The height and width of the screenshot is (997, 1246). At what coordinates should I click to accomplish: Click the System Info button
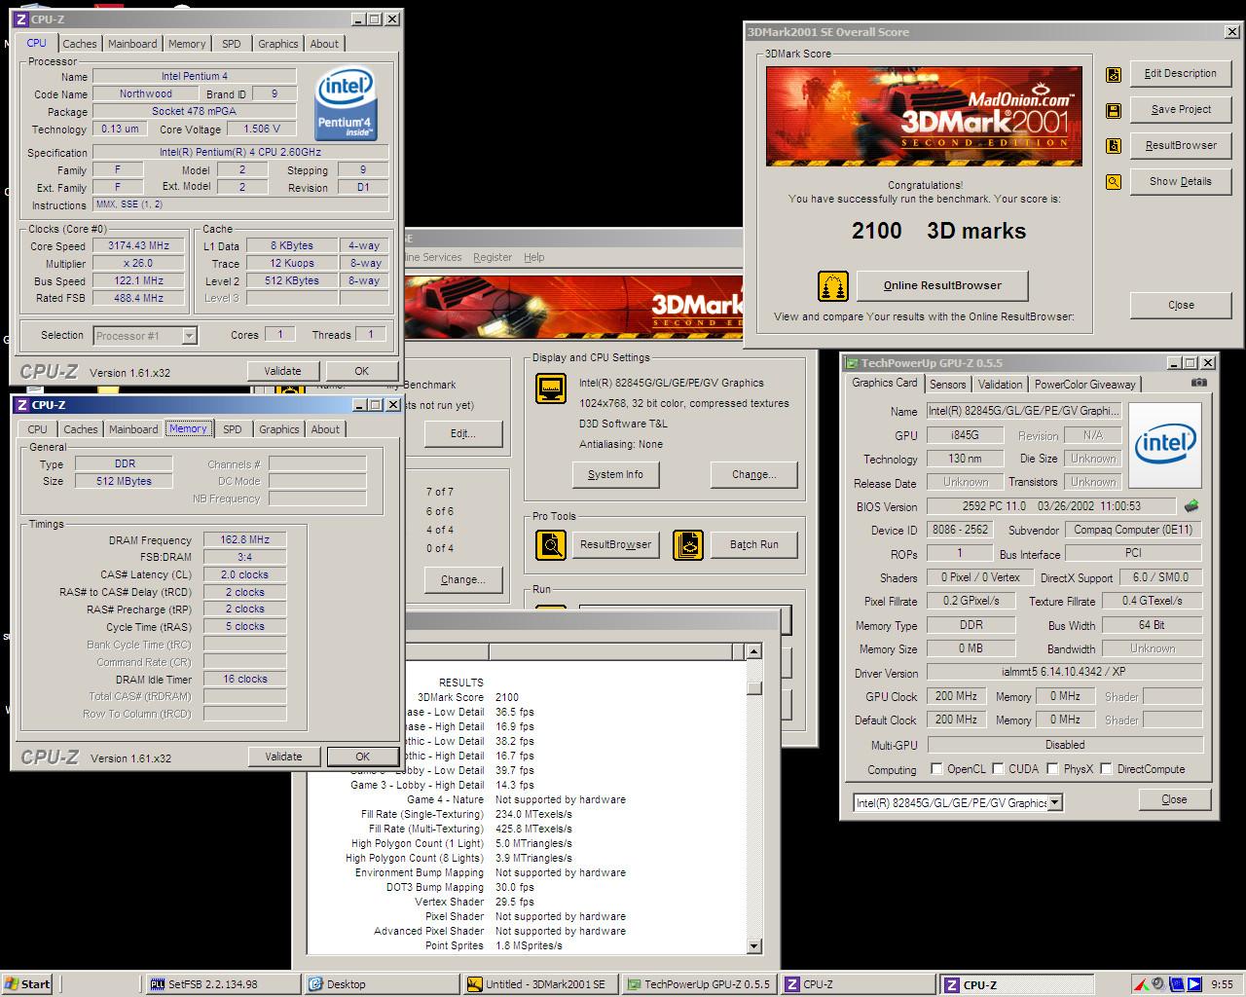point(615,475)
